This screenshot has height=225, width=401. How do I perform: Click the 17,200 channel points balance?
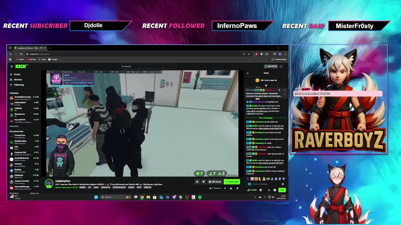click(252, 190)
